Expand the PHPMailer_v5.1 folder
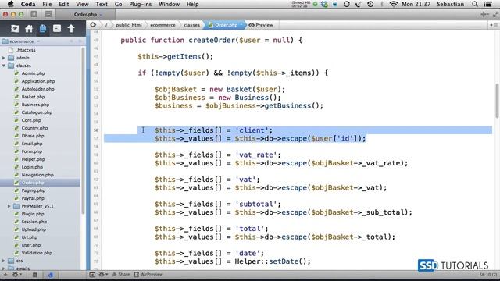500x281 pixels. [x=9, y=206]
